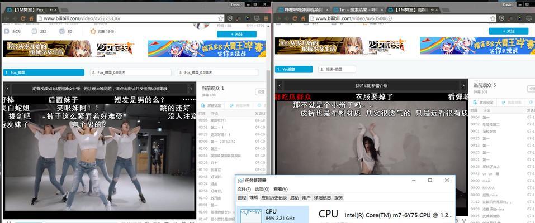Image resolution: width=535 pixels, height=223 pixels.
Task: Bookmark av5350085 page with star icon
Action: [493, 18]
